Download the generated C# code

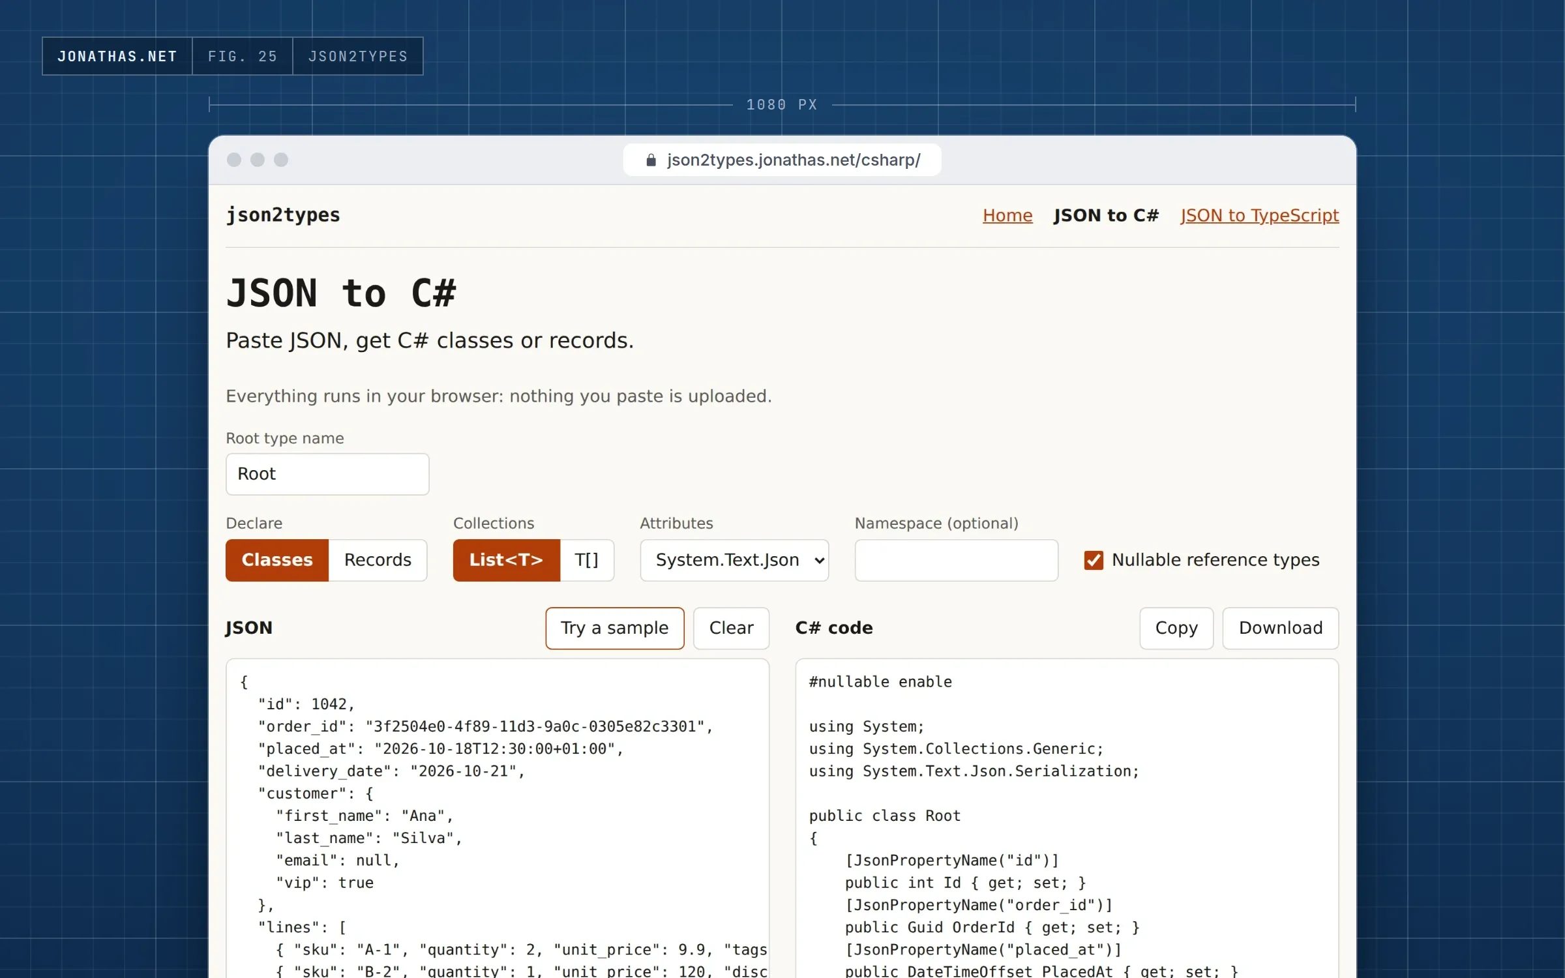(x=1281, y=628)
